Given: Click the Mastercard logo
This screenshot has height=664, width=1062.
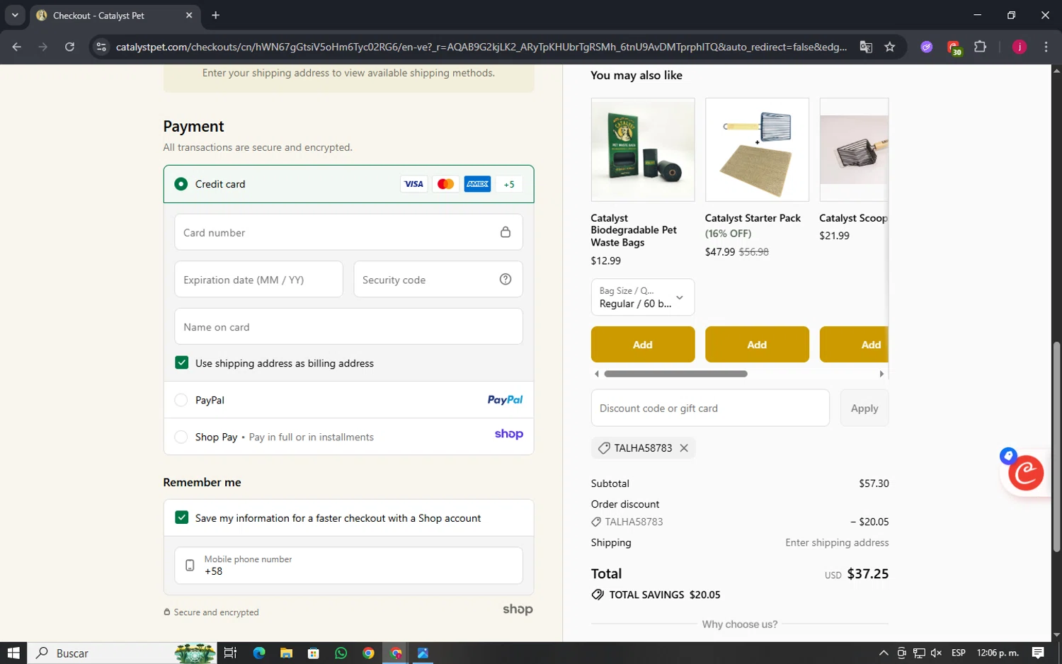Looking at the screenshot, I should (x=445, y=184).
